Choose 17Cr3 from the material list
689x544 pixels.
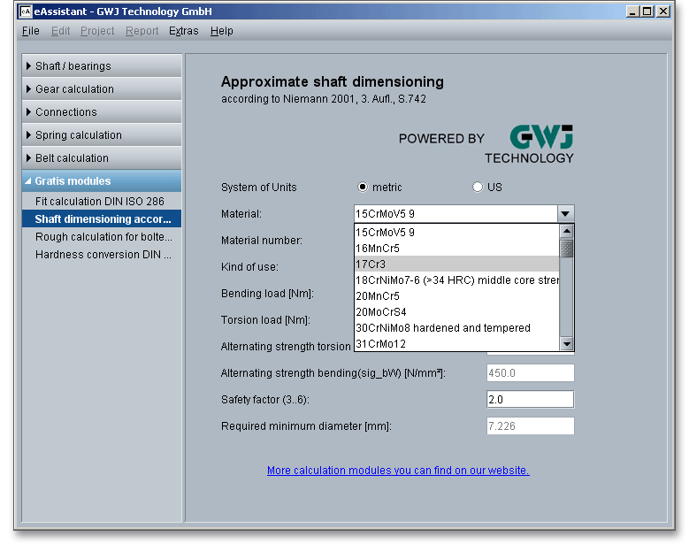(456, 264)
